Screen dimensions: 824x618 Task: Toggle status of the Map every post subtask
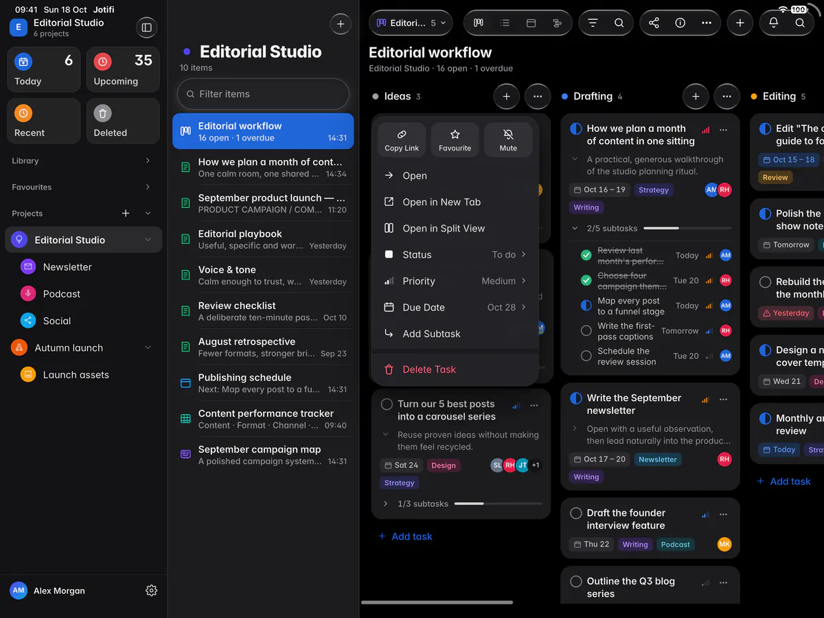coord(586,306)
